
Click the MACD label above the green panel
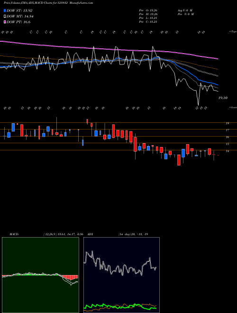click(x=14, y=234)
